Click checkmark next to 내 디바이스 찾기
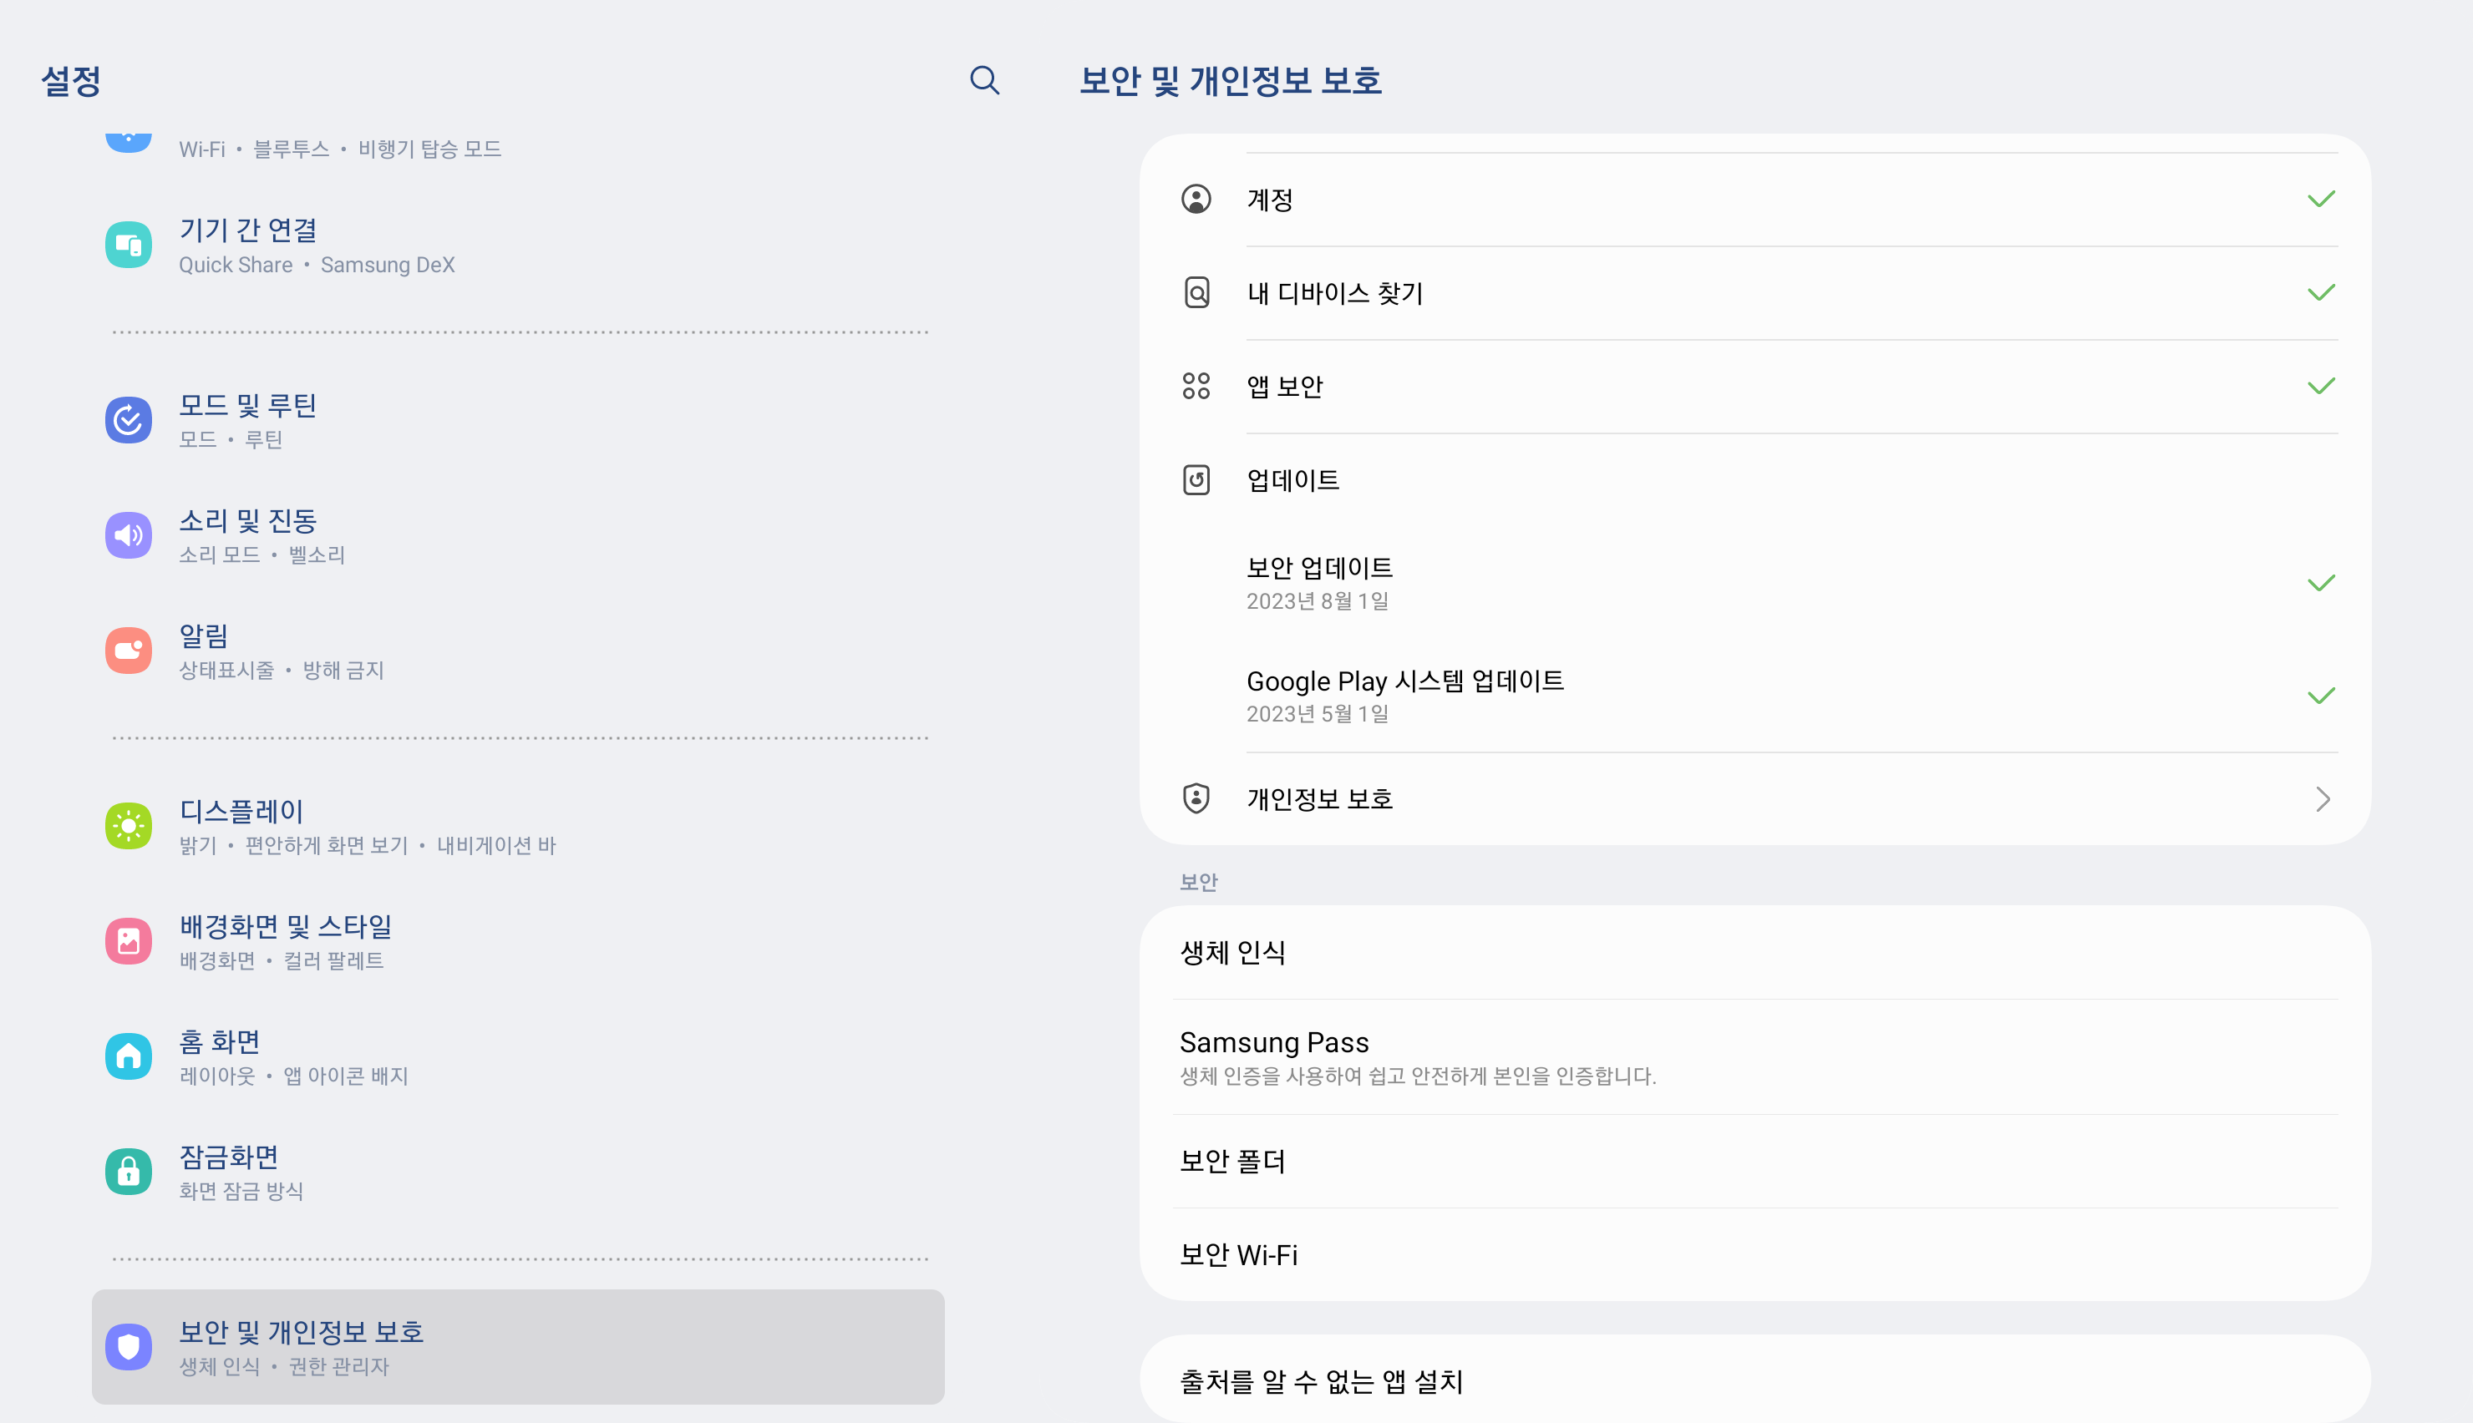 2320,293
